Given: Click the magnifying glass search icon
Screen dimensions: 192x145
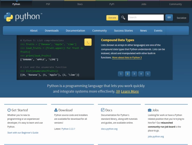Looking at the screenshot, I should [x=124, y=18].
